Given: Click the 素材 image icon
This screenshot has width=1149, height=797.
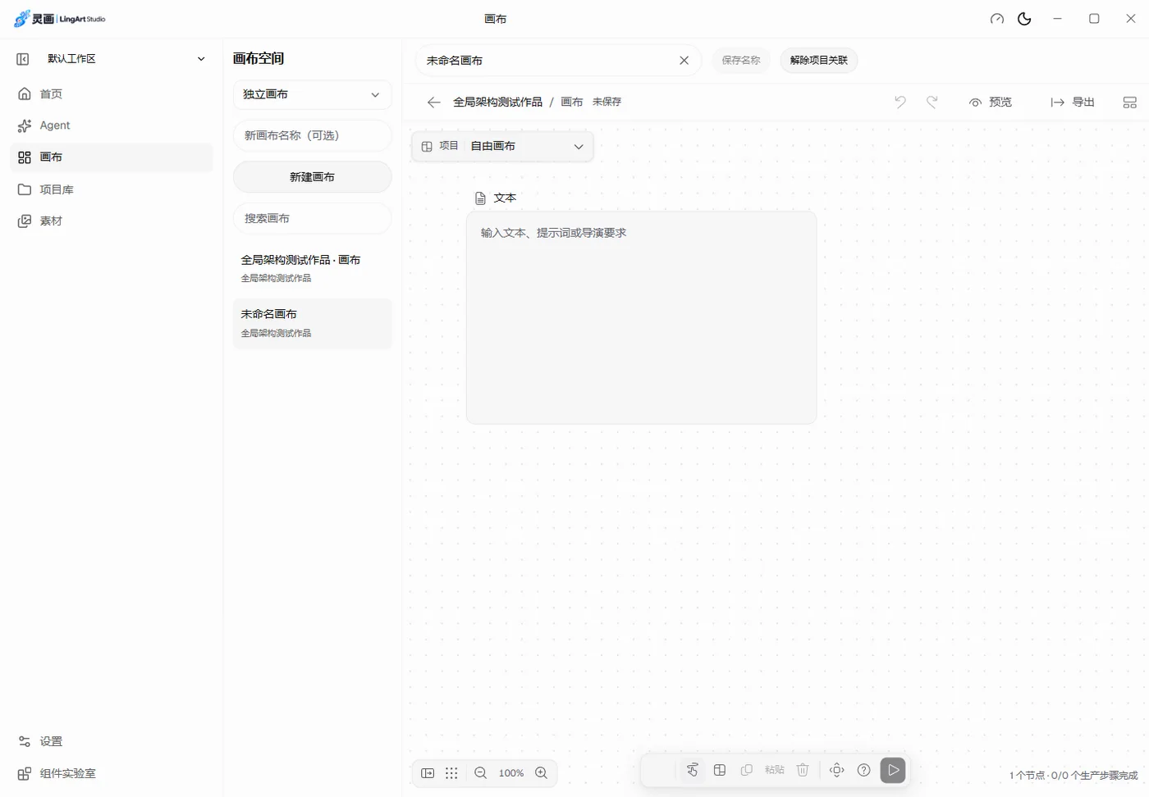Looking at the screenshot, I should (x=25, y=221).
